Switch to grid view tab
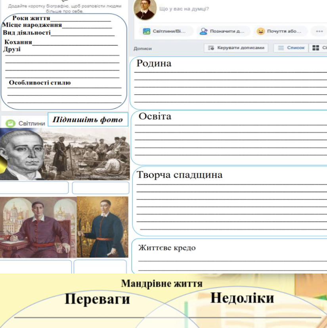Image resolution: width=327 pixels, height=328 pixels. (318, 48)
